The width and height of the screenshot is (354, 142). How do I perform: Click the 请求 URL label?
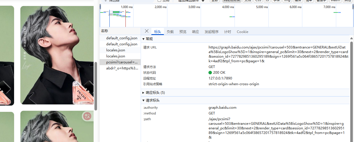[x=150, y=47]
